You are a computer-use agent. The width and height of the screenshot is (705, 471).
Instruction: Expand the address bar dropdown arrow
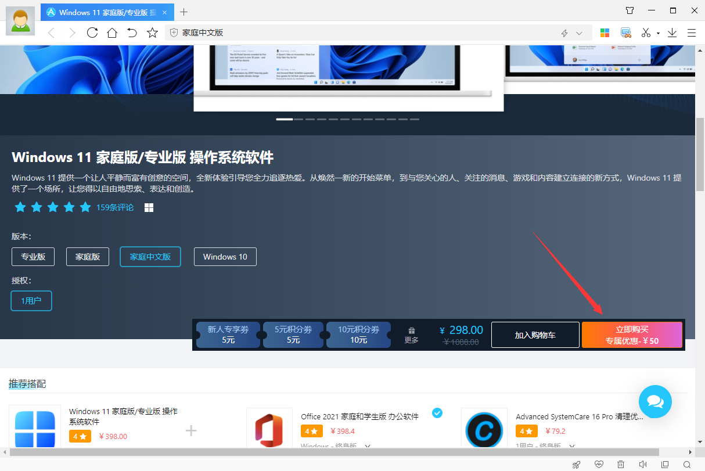pos(579,33)
